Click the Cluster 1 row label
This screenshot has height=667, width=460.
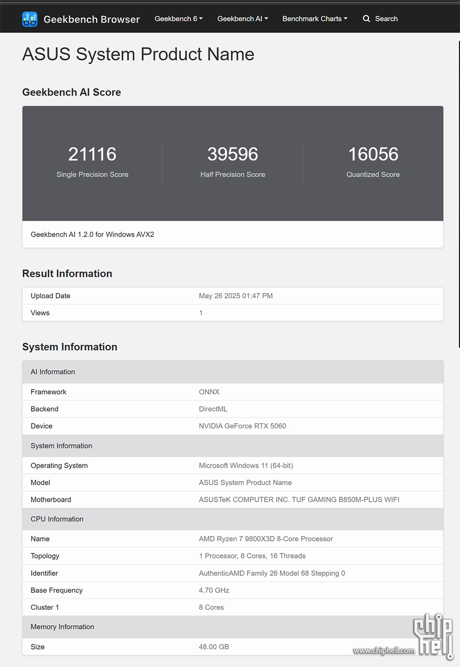(x=45, y=607)
